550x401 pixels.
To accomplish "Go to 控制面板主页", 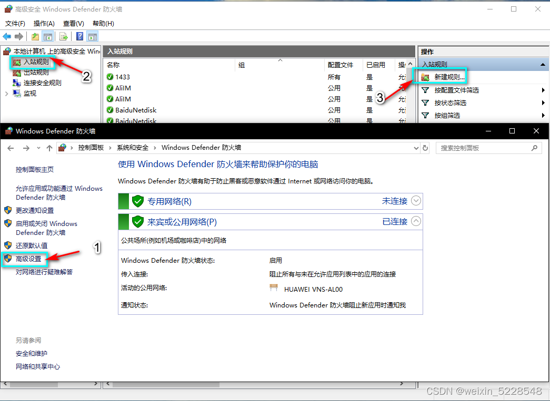I will coord(35,170).
